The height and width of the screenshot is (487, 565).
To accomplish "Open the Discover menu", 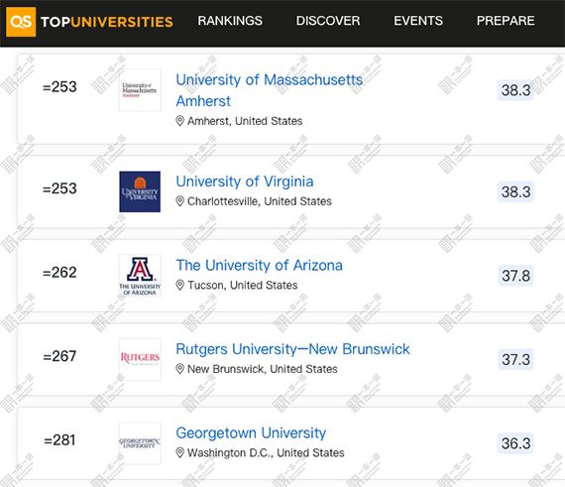I will [328, 21].
